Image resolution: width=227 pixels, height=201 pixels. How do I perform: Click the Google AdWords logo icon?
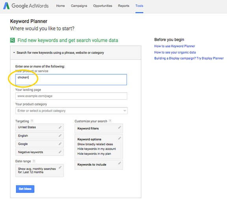pyautogui.click(x=6, y=6)
